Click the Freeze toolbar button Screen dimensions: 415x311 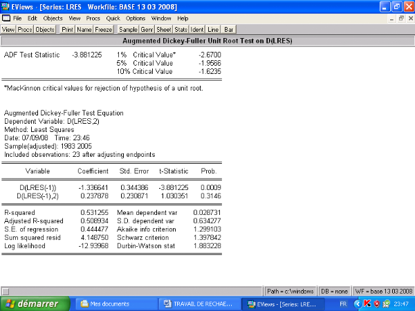(x=104, y=29)
